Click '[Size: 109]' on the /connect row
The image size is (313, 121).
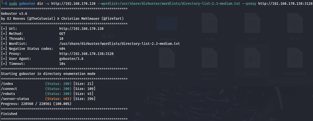[84, 89]
